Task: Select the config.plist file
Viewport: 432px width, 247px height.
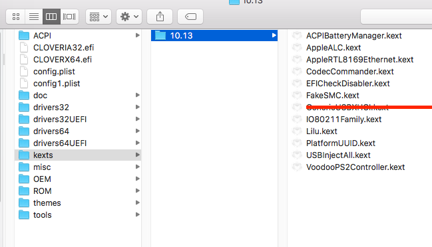Action: pos(78,72)
